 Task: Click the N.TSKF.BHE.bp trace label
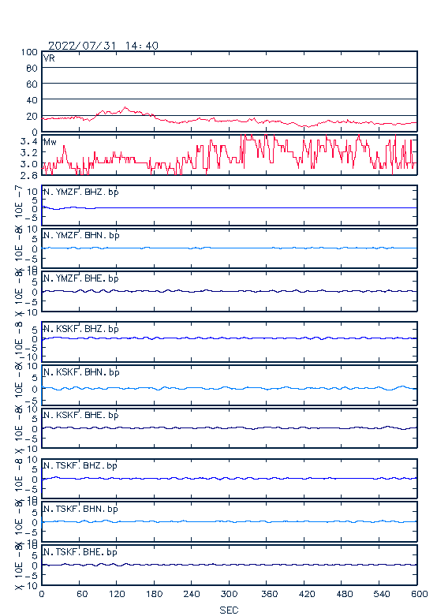(x=80, y=552)
